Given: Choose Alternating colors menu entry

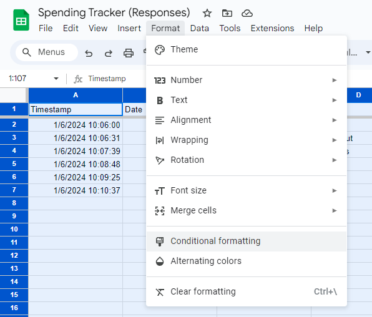Looking at the screenshot, I should [247, 261].
